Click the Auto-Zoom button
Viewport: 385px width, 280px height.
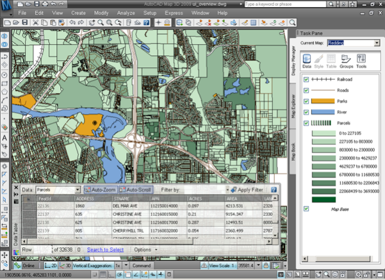[x=100, y=190]
